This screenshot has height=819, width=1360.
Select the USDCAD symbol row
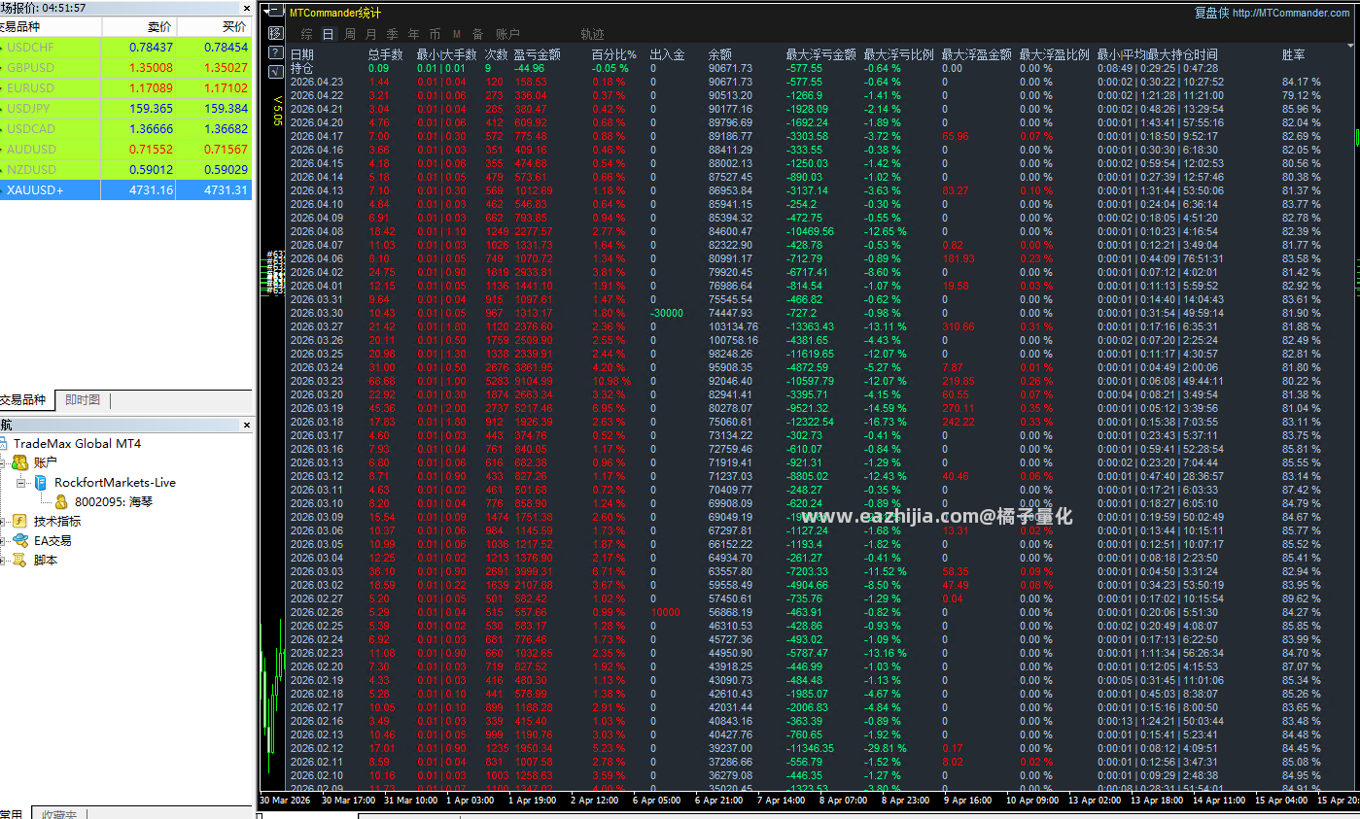pyautogui.click(x=125, y=129)
